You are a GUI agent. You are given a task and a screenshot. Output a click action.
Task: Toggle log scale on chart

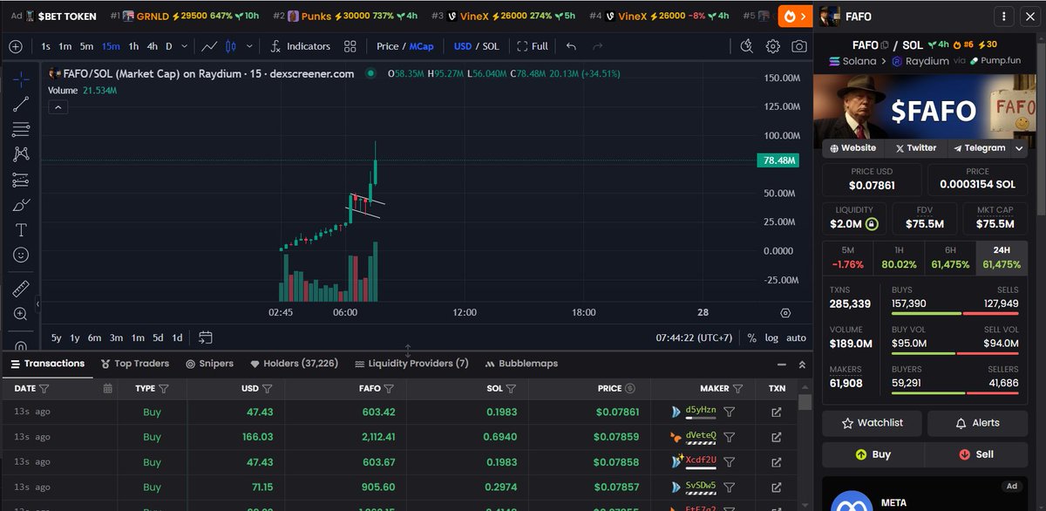click(772, 337)
